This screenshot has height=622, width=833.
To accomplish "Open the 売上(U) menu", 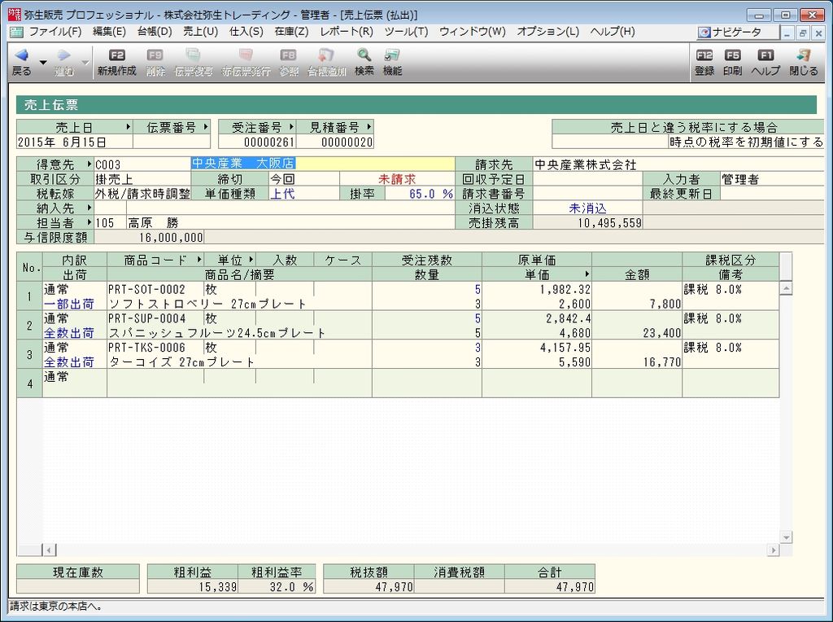I will click(200, 32).
